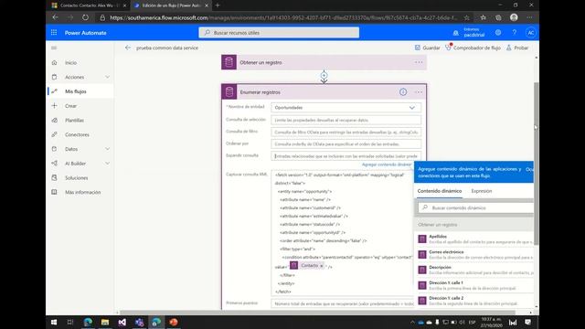Open Microsoft Edge from taskbar
The height and width of the screenshot is (329, 585).
click(x=88, y=322)
